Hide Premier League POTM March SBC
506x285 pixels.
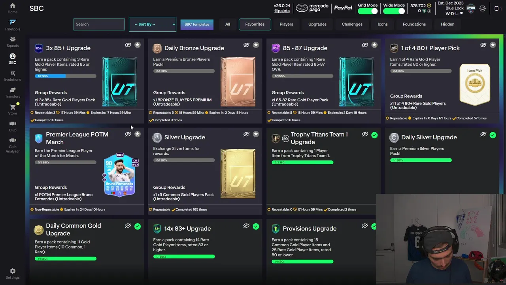pos(128,134)
